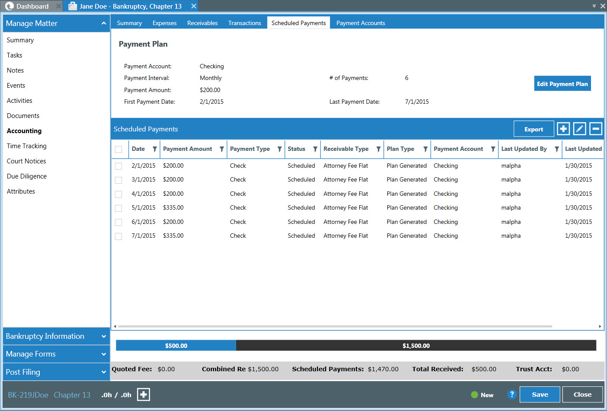Open the Status column filter

315,149
